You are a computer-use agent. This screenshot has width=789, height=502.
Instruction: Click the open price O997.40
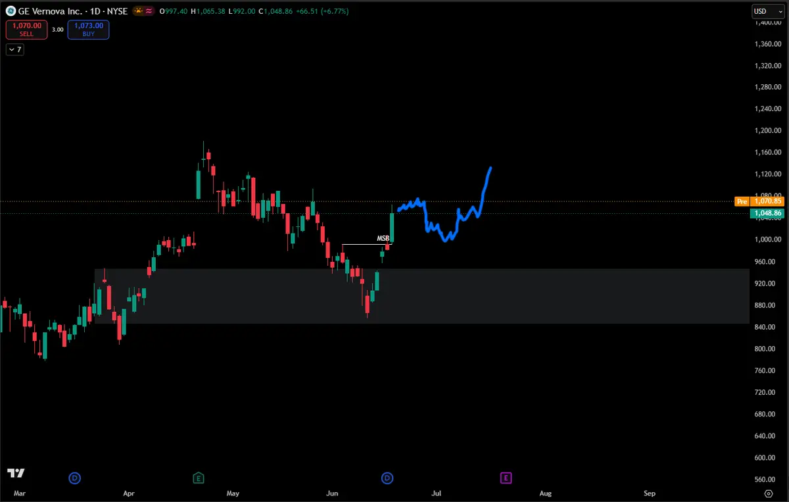[x=173, y=11]
